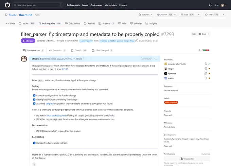This screenshot has width=231, height=166.
Task: Click code owner shield icon for edsiper
Action: [x=206, y=69]
